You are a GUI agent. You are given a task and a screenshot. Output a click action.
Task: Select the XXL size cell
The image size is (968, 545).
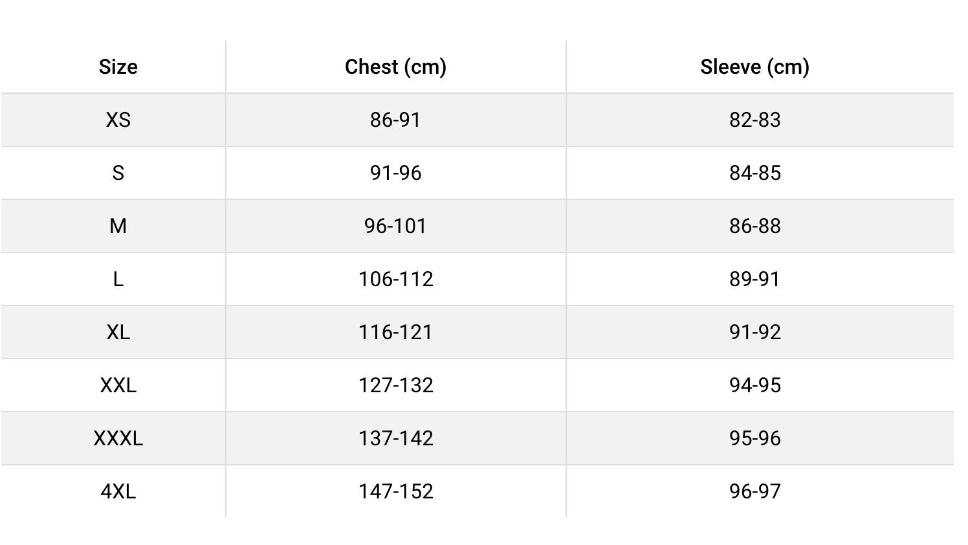pyautogui.click(x=118, y=385)
